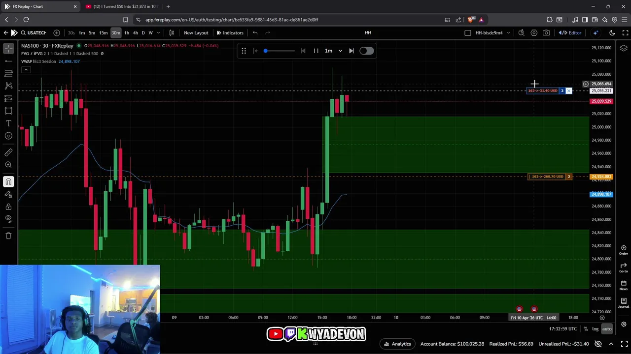Image resolution: width=631 pixels, height=354 pixels.
Task: Click the AI sparkle icon
Action: 596,32
